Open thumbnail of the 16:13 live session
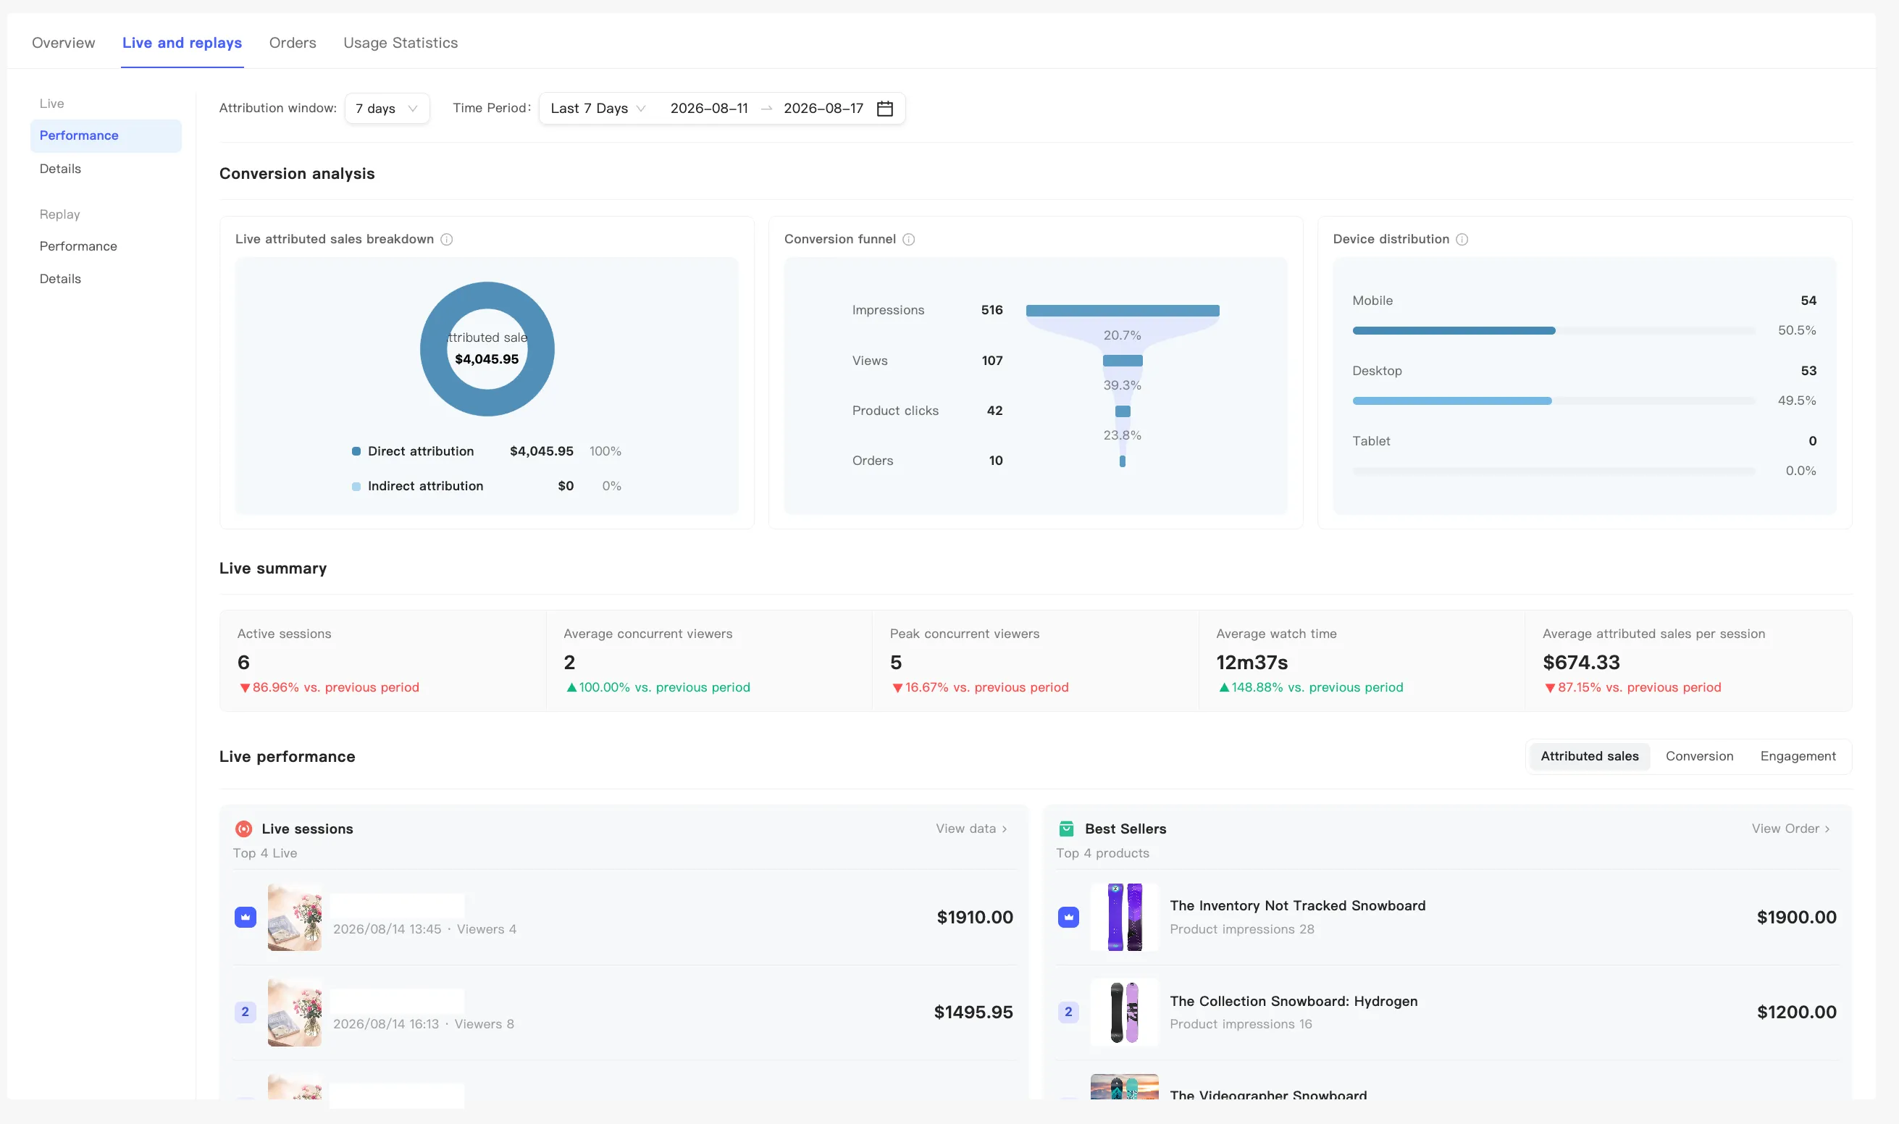 point(295,1012)
